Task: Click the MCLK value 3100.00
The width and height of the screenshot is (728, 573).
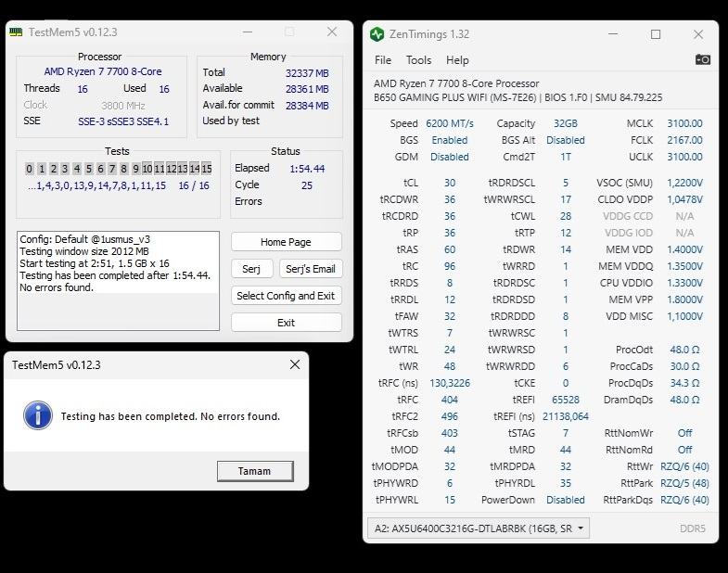Action: [x=684, y=123]
